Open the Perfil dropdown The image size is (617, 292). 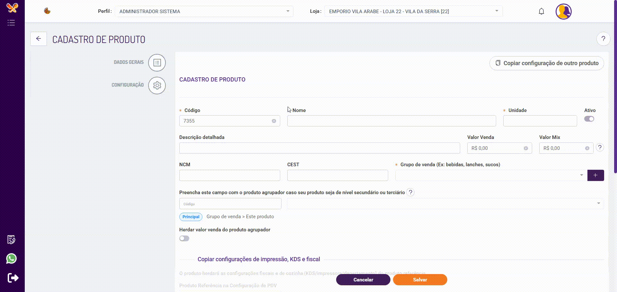tap(204, 12)
